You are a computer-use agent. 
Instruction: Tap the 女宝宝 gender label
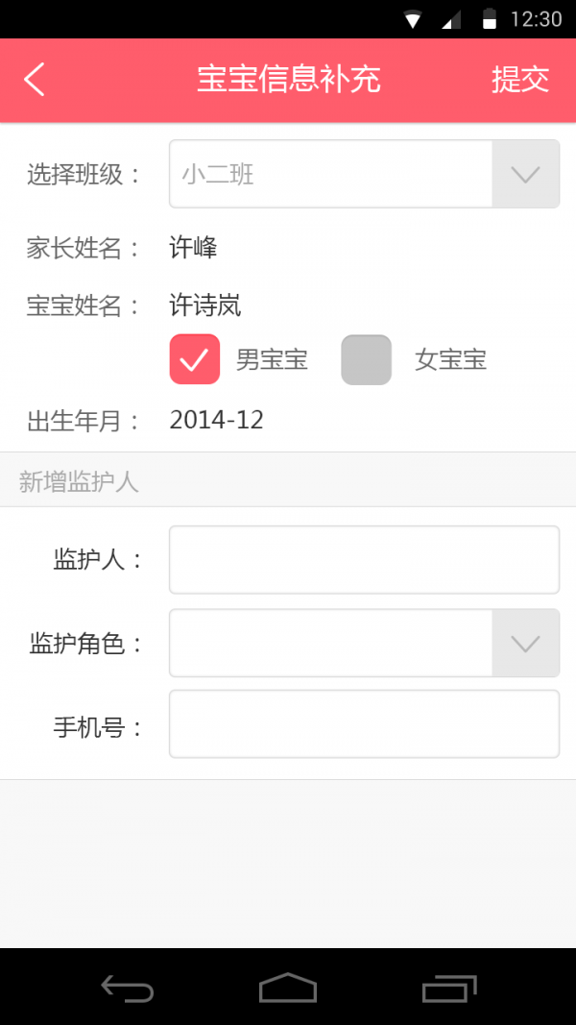tap(450, 360)
